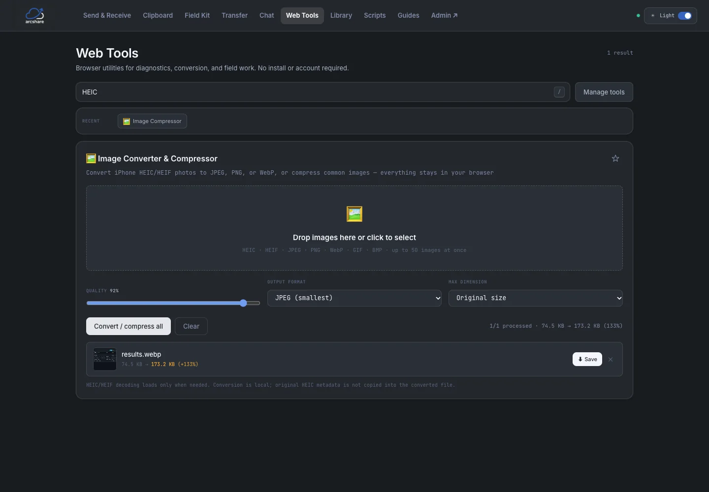The width and height of the screenshot is (709, 492).
Task: Click the HEIC search input field
Action: click(x=323, y=92)
